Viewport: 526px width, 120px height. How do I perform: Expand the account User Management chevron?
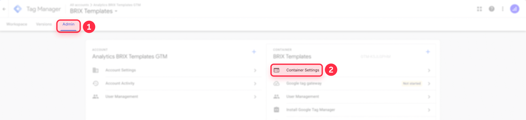tap(255, 97)
